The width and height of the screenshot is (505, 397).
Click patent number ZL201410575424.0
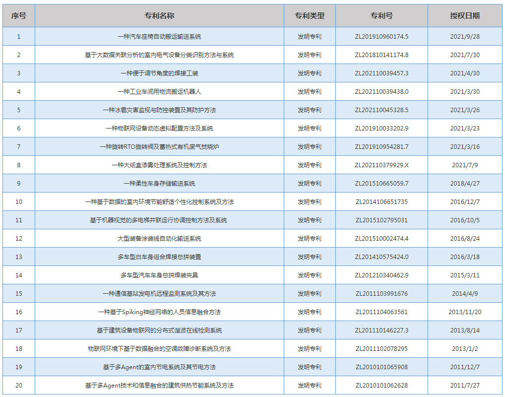(381, 257)
